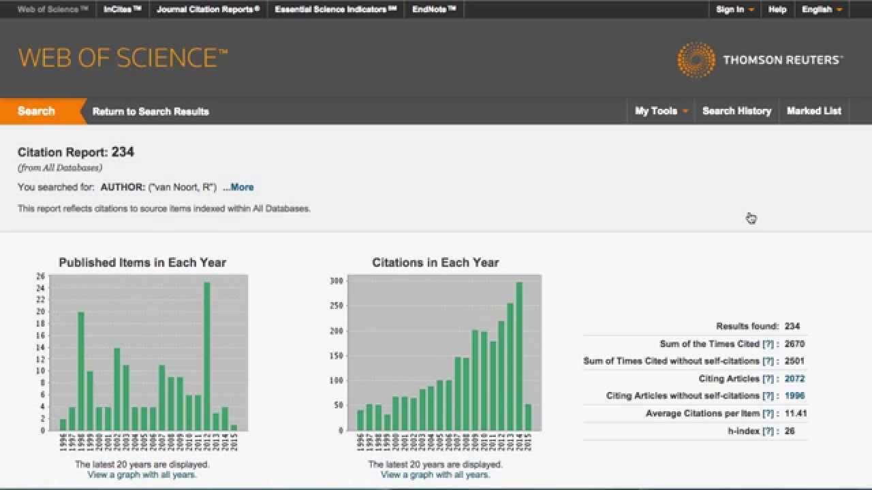Open help [?] for Sum without self-citations
This screenshot has width=872, height=490.
768,361
